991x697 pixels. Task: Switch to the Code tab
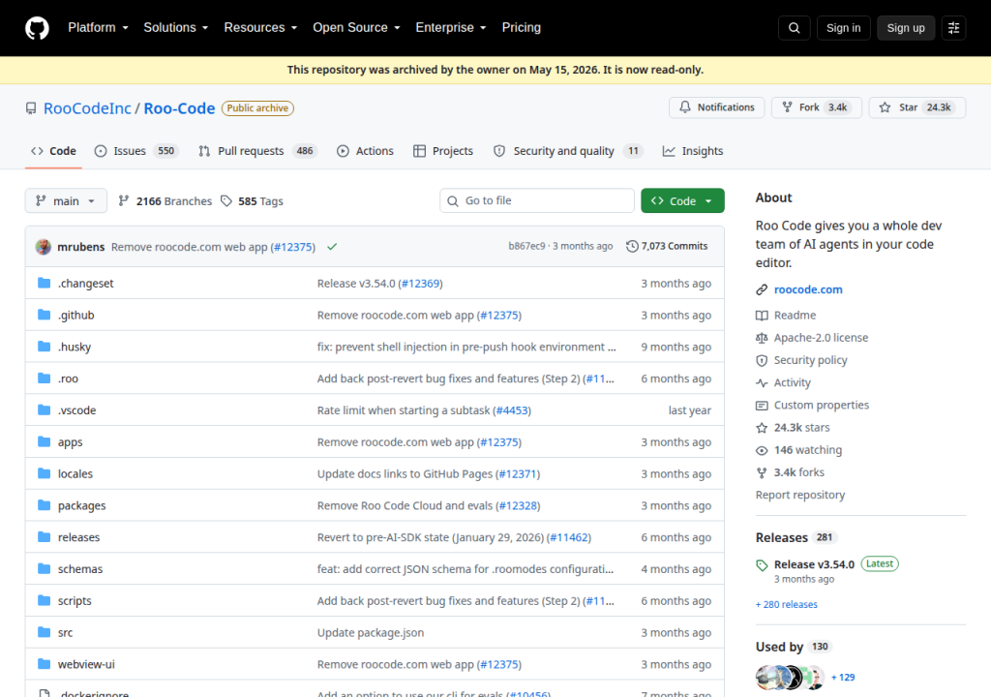click(54, 151)
